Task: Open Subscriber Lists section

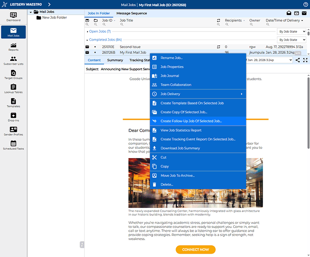Action: click(x=13, y=61)
